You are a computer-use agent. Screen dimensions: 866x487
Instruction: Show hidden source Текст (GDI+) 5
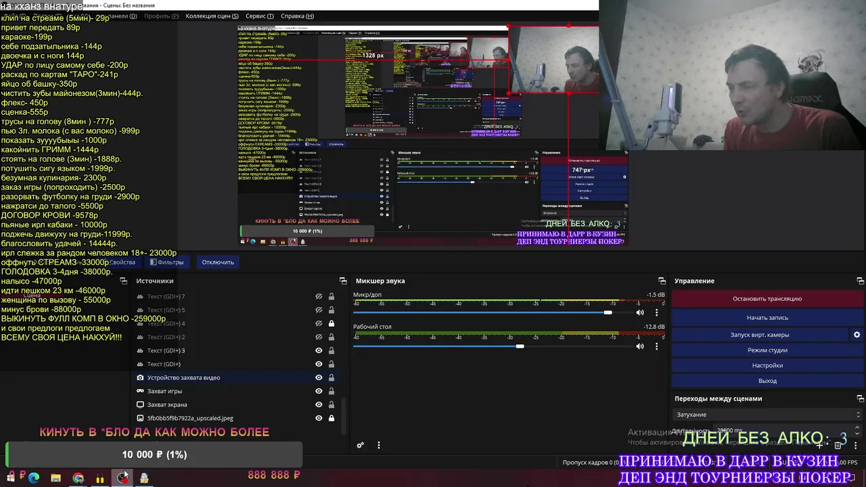click(319, 310)
